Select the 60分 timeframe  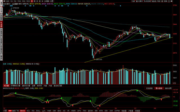(28, 1)
